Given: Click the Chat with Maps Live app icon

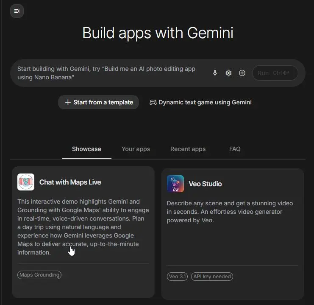Looking at the screenshot, I should pyautogui.click(x=26, y=182).
